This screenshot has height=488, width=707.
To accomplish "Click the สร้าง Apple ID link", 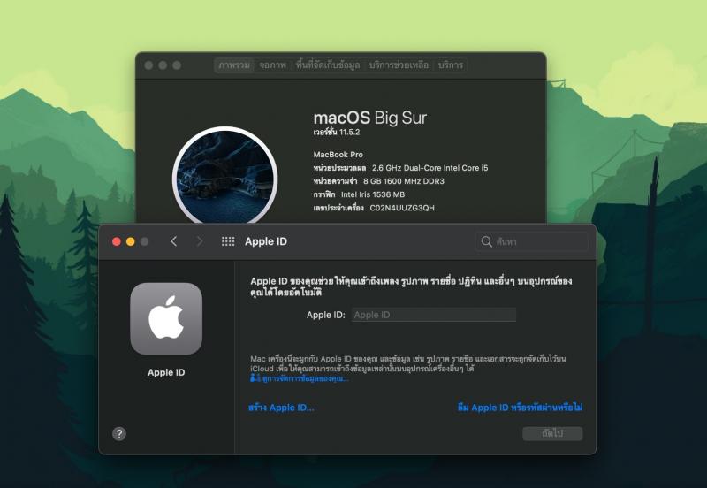I will pos(281,408).
